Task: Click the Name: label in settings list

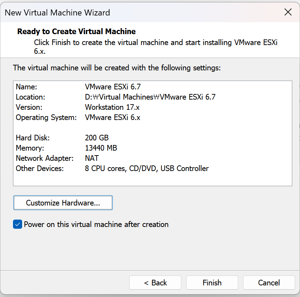Action: pos(26,87)
